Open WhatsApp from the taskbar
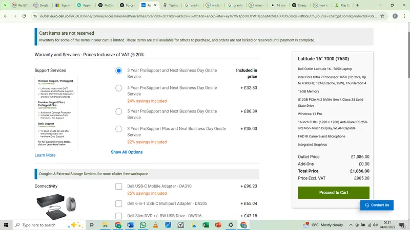The image size is (410, 230). (x=143, y=225)
